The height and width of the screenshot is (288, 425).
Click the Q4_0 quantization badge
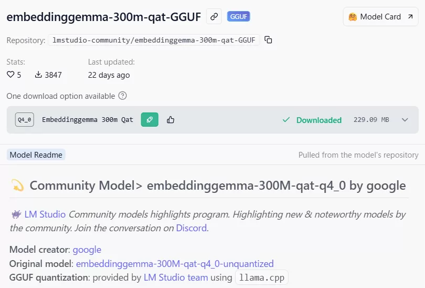tap(24, 120)
